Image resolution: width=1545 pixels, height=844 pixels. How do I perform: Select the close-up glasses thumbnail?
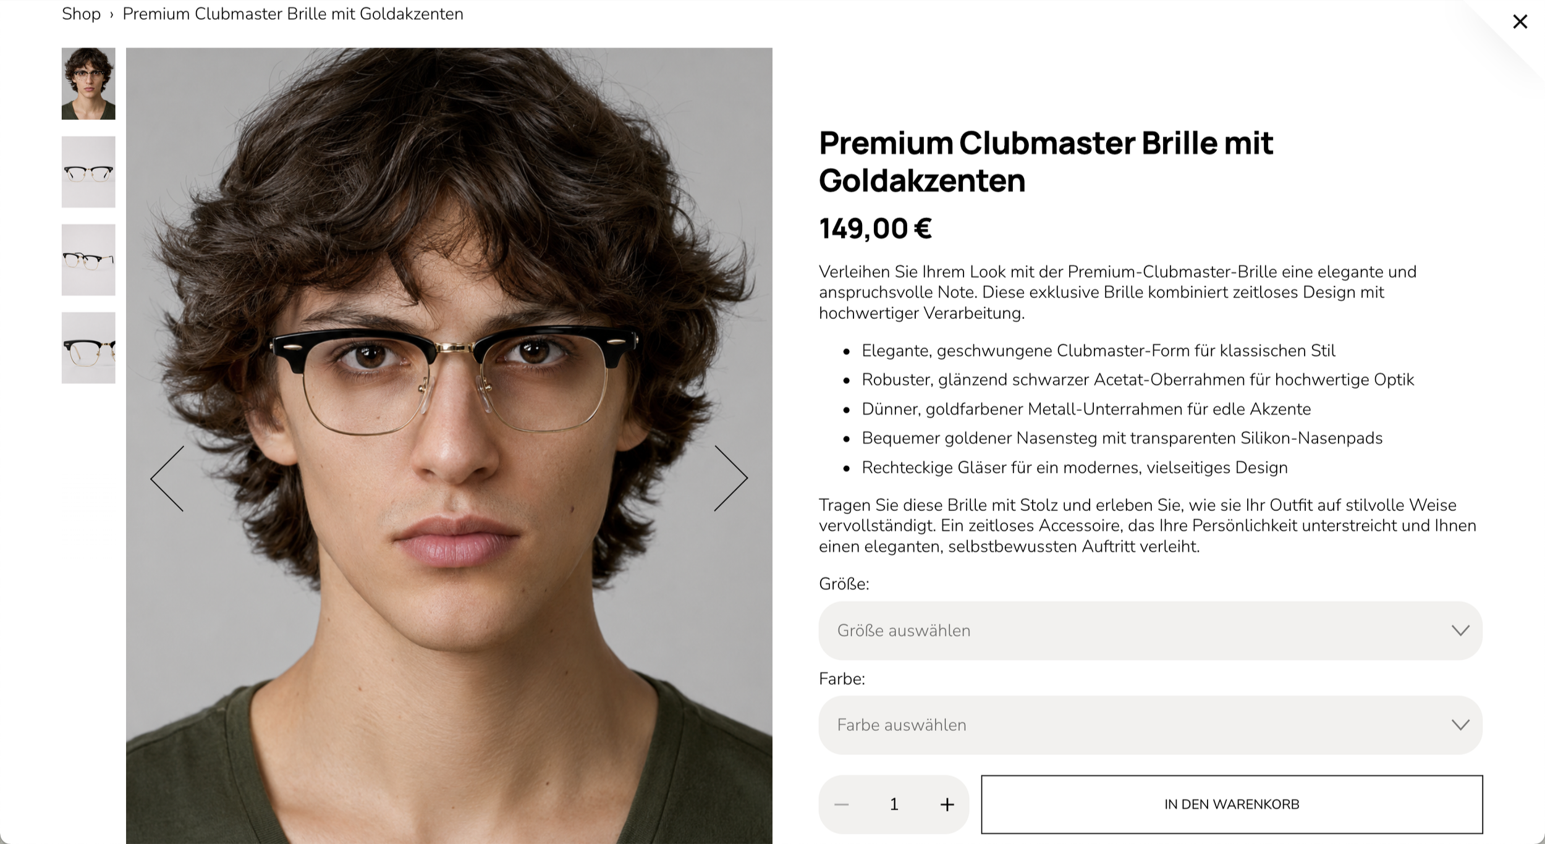[x=88, y=348]
